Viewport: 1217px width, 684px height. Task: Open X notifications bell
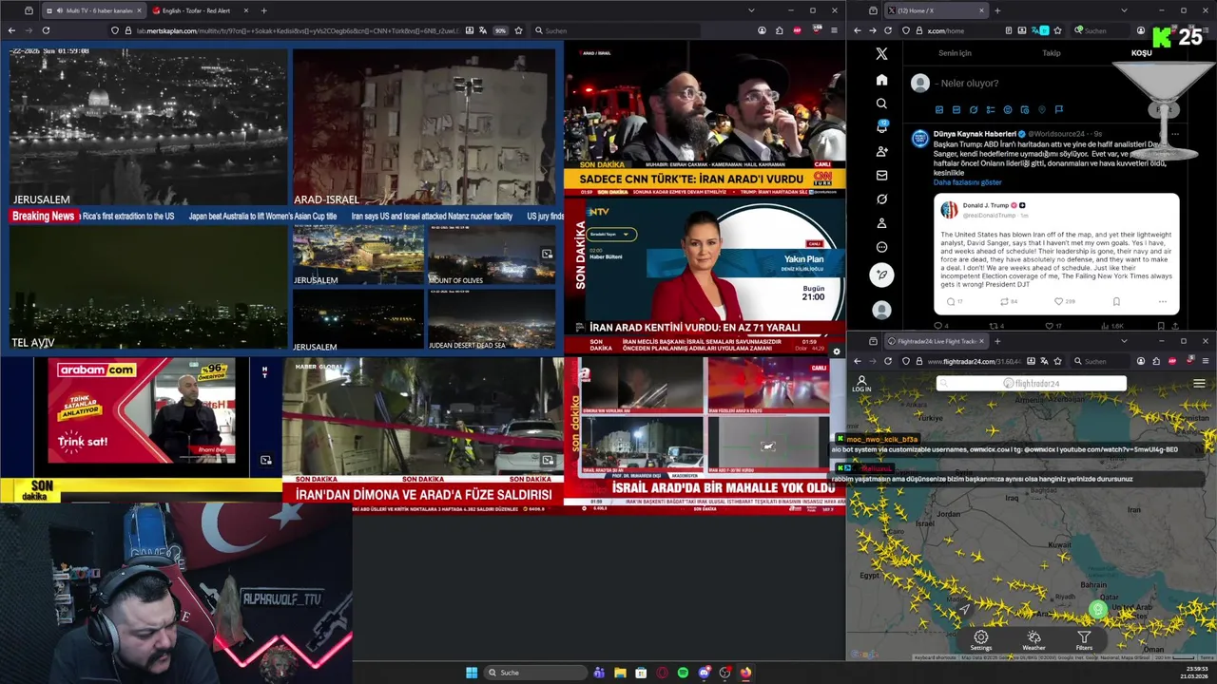tap(881, 127)
